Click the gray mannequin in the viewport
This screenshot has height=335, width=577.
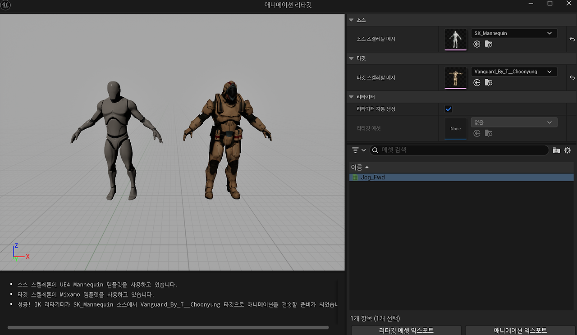click(117, 140)
